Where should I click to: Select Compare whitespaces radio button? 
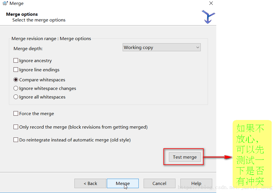tap(16, 80)
